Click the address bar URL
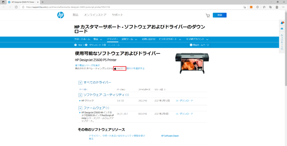 (x=68, y=7)
